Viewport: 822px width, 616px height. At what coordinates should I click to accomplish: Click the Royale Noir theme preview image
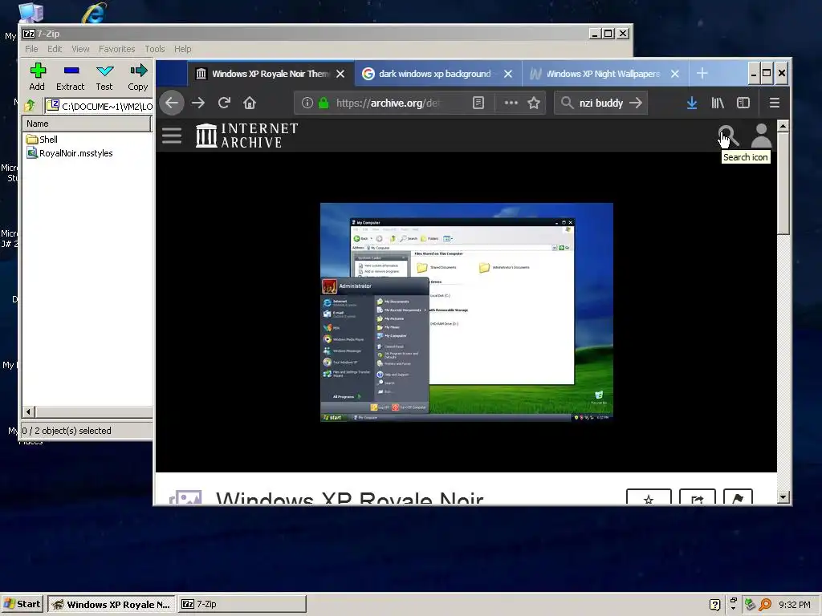click(x=466, y=312)
